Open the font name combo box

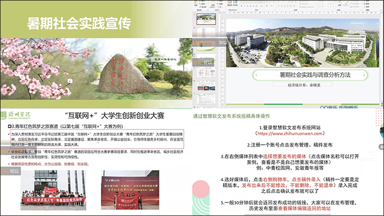pyautogui.click(x=252, y=2)
